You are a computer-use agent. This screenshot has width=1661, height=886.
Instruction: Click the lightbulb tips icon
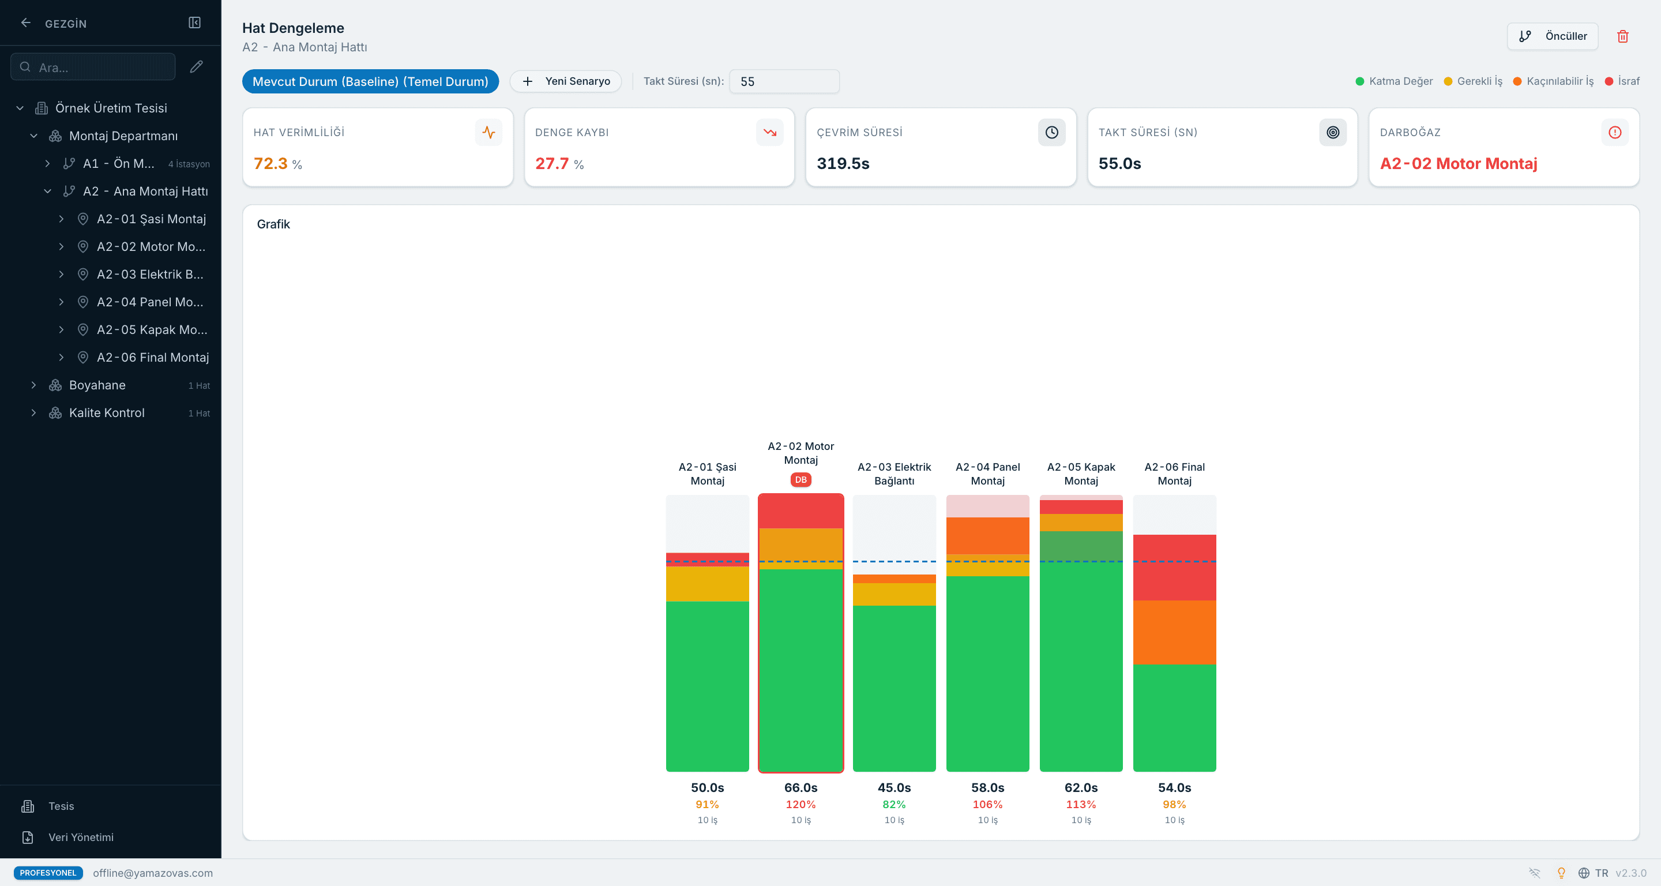coord(1561,873)
